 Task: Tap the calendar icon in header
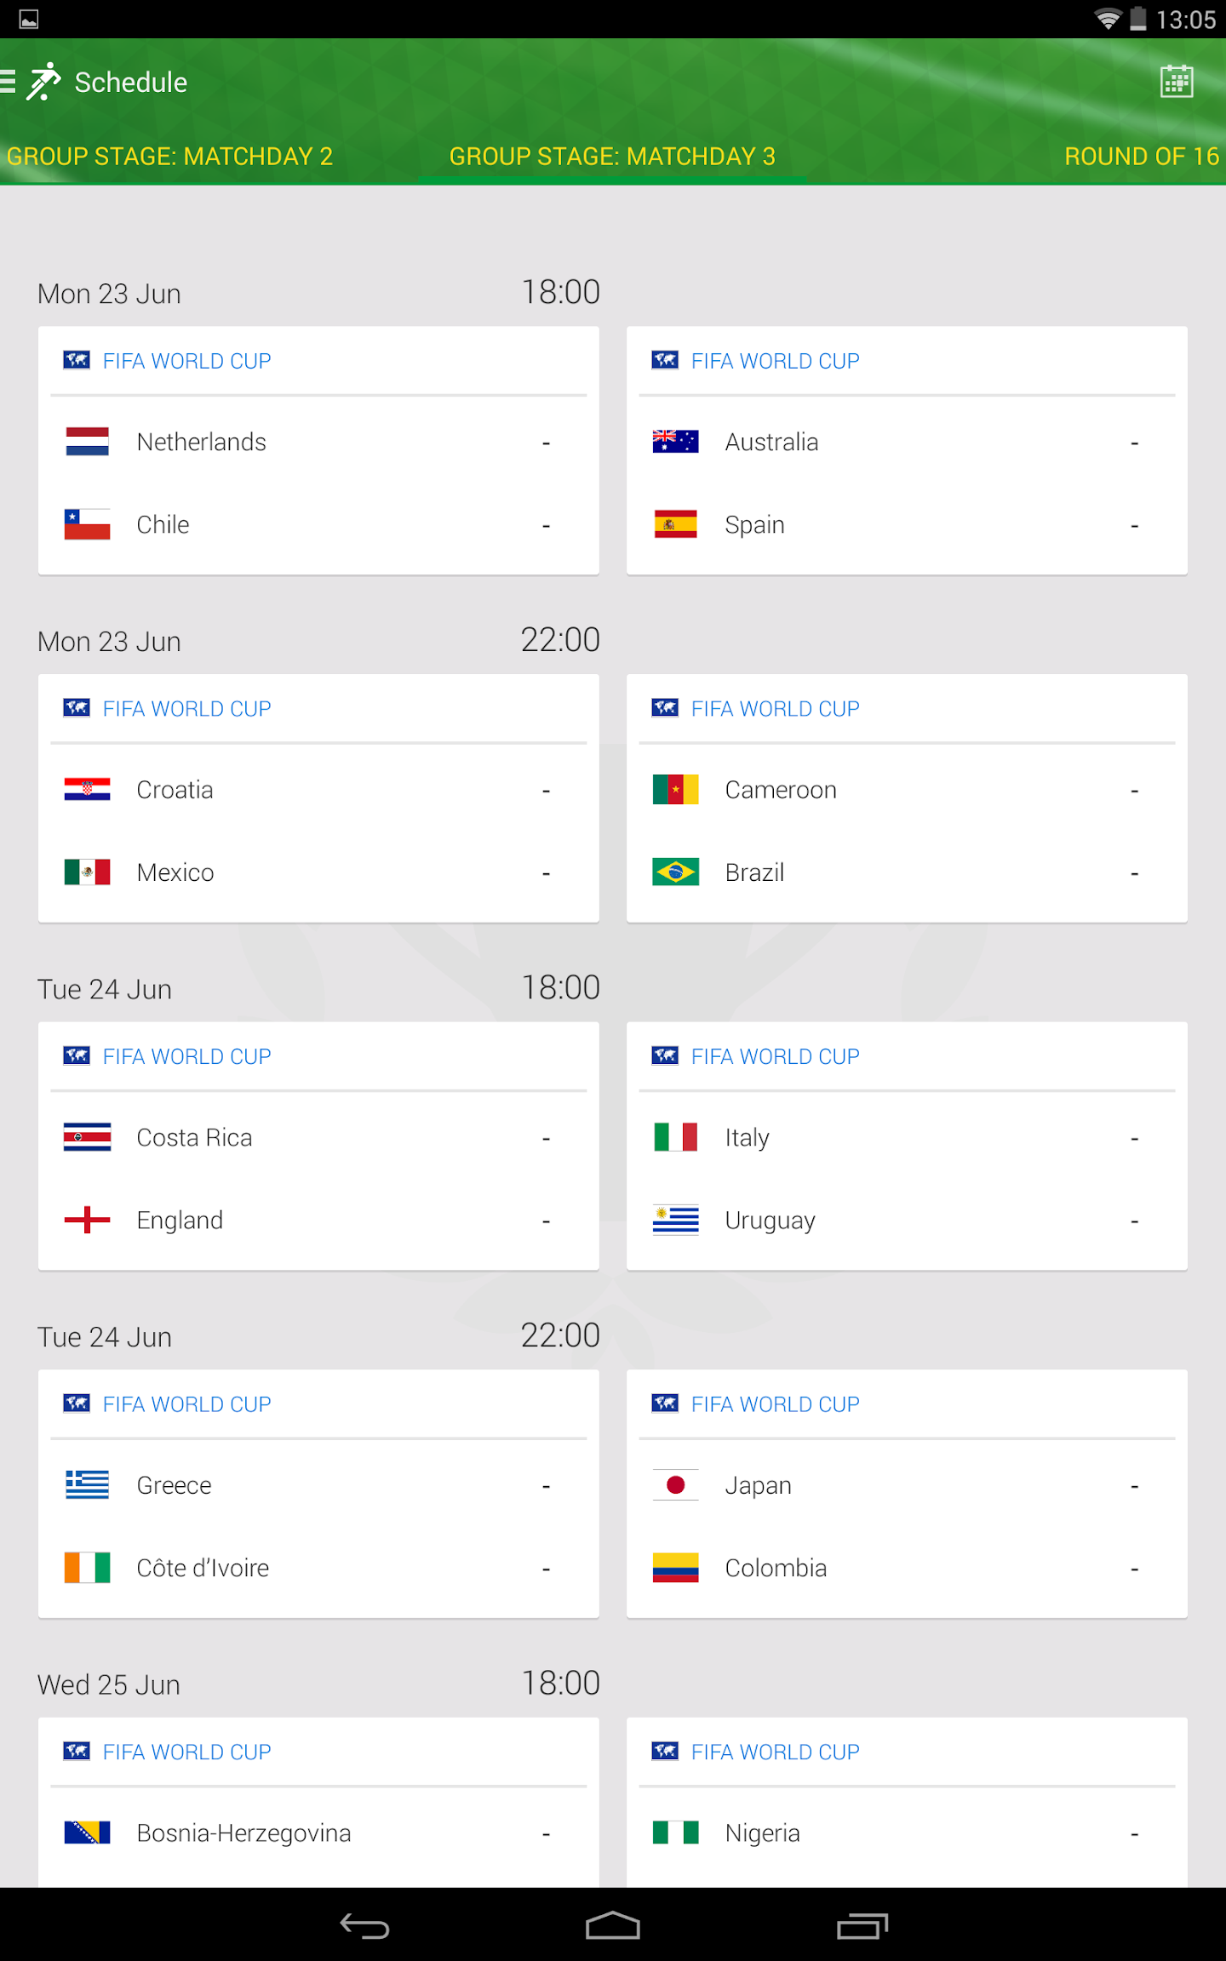click(x=1176, y=82)
